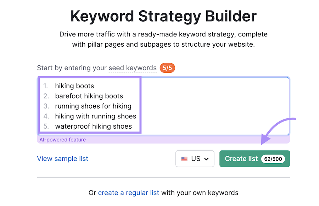Select the barefoot hiking boots keyword entry

click(x=89, y=96)
